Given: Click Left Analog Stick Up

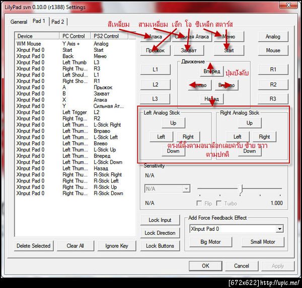Looking at the screenshot, I should 173,123.
